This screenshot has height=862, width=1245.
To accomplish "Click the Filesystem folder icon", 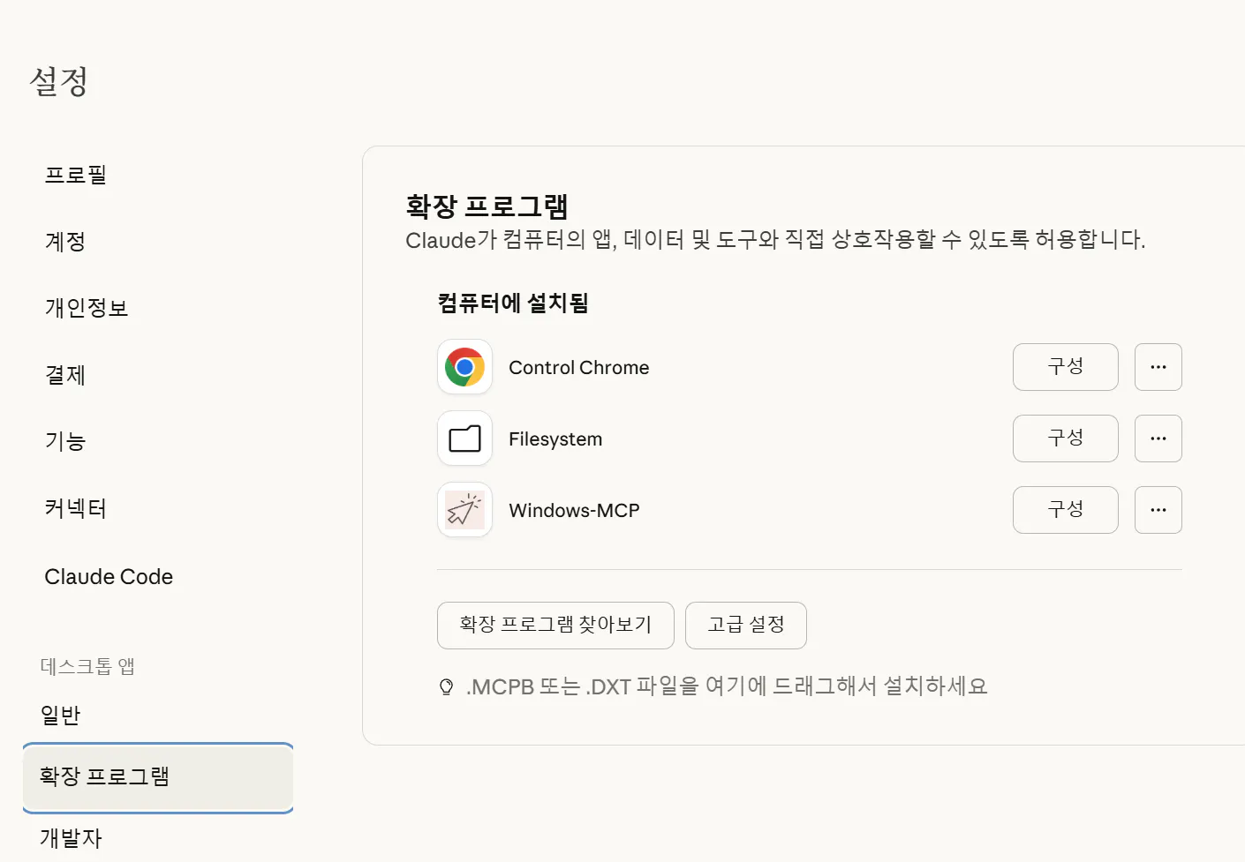I will [464, 438].
